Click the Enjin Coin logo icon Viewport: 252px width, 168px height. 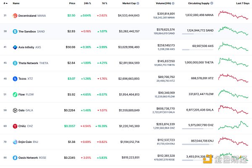[x=15, y=142]
